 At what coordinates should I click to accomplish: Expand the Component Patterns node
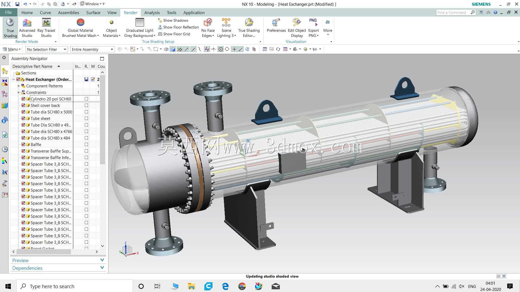pos(18,86)
